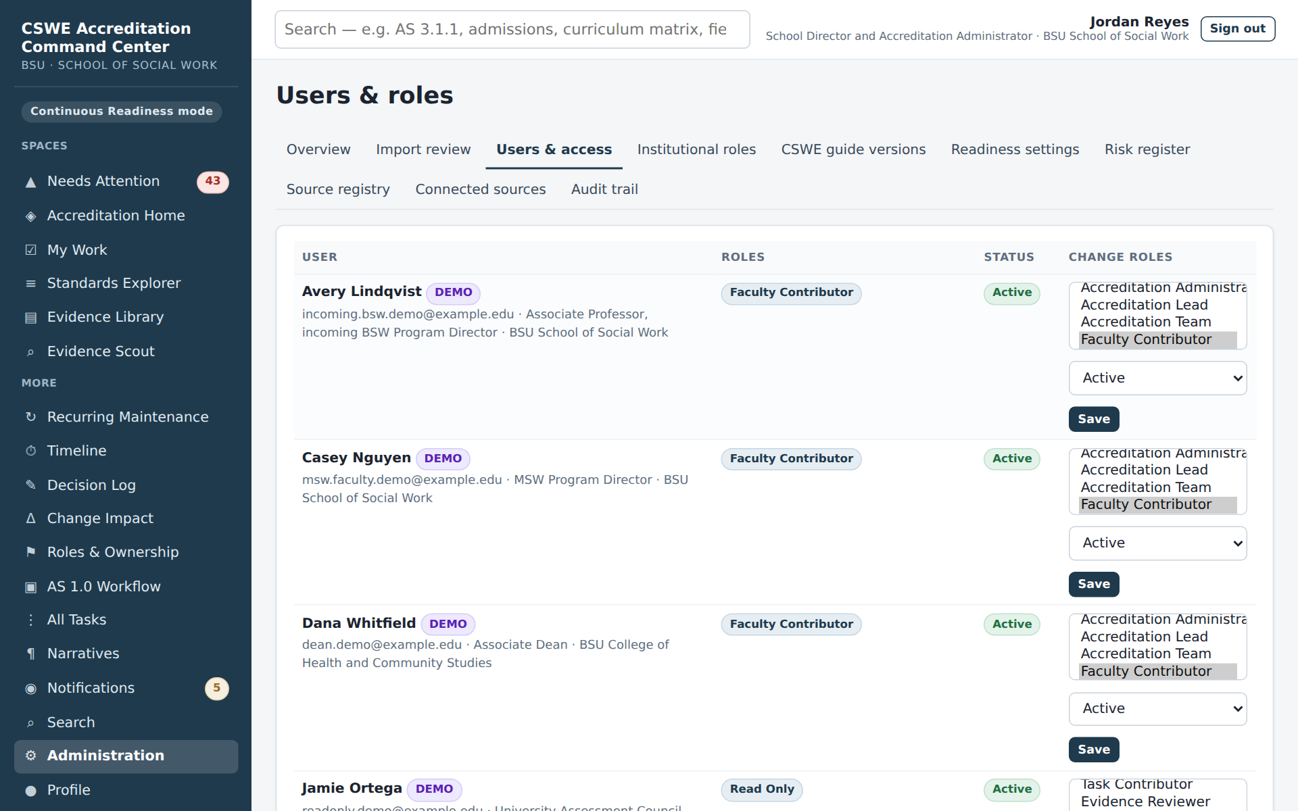Click Avery Lindqvist's Faculty Contributor role badge
This screenshot has width=1298, height=811.
coord(791,293)
